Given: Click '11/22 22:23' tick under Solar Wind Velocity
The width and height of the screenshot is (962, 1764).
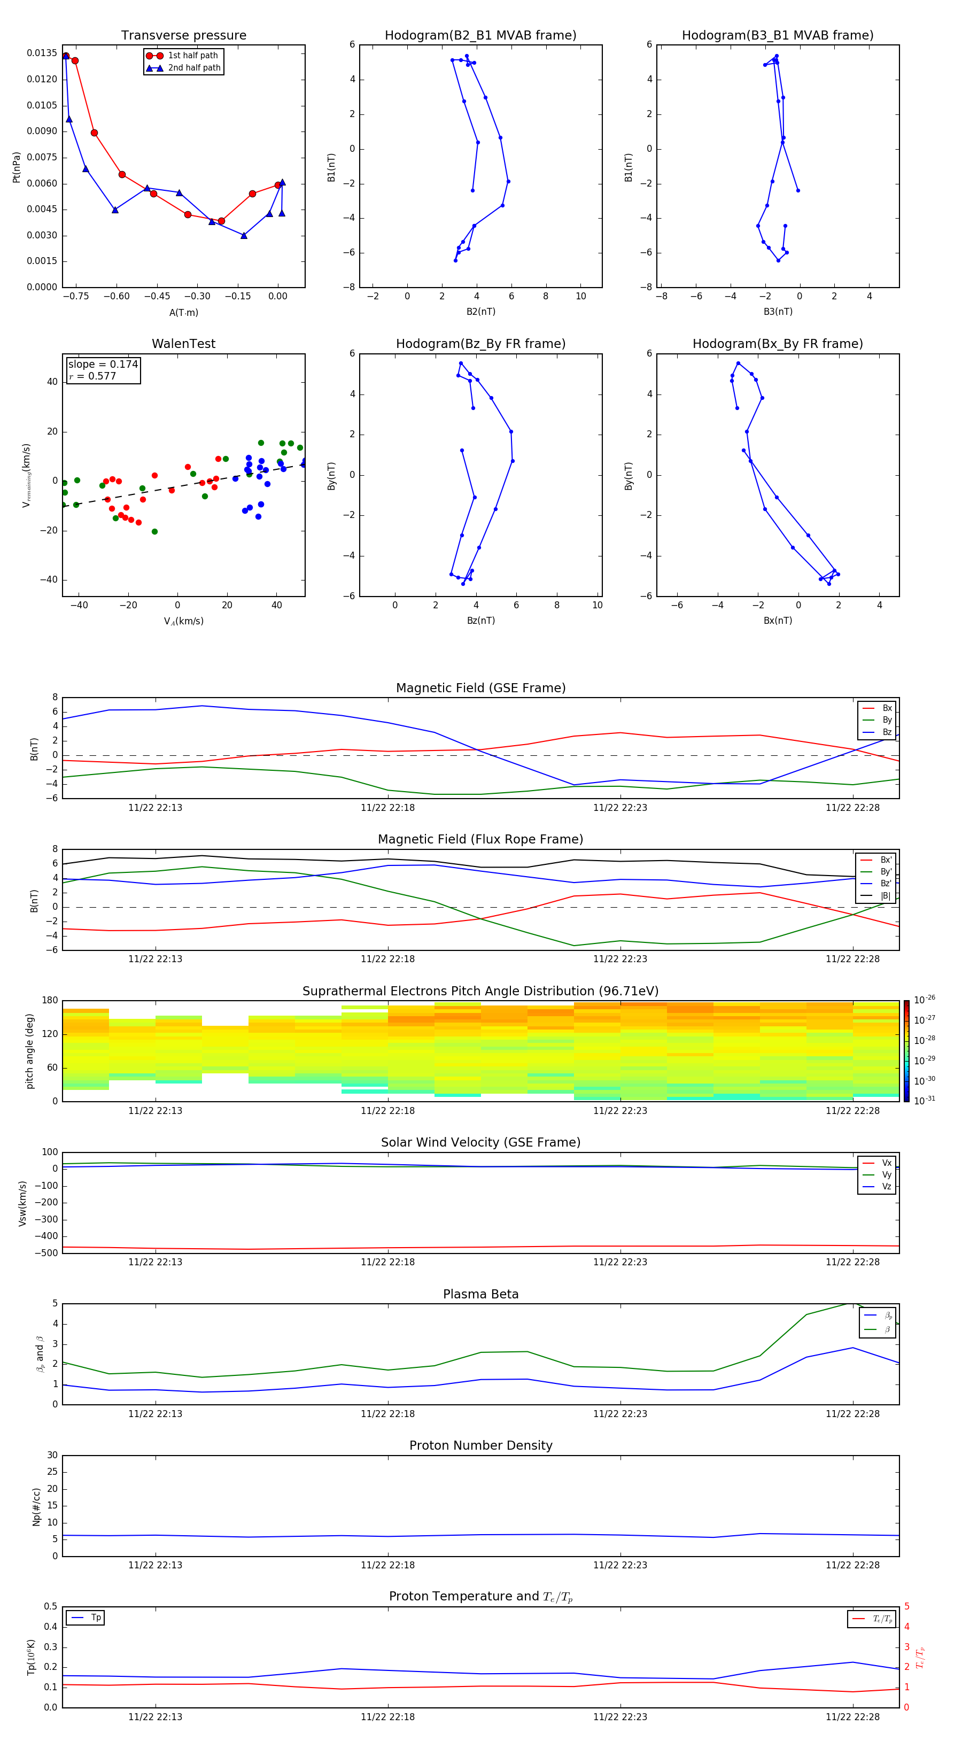Looking at the screenshot, I should (x=620, y=1262).
